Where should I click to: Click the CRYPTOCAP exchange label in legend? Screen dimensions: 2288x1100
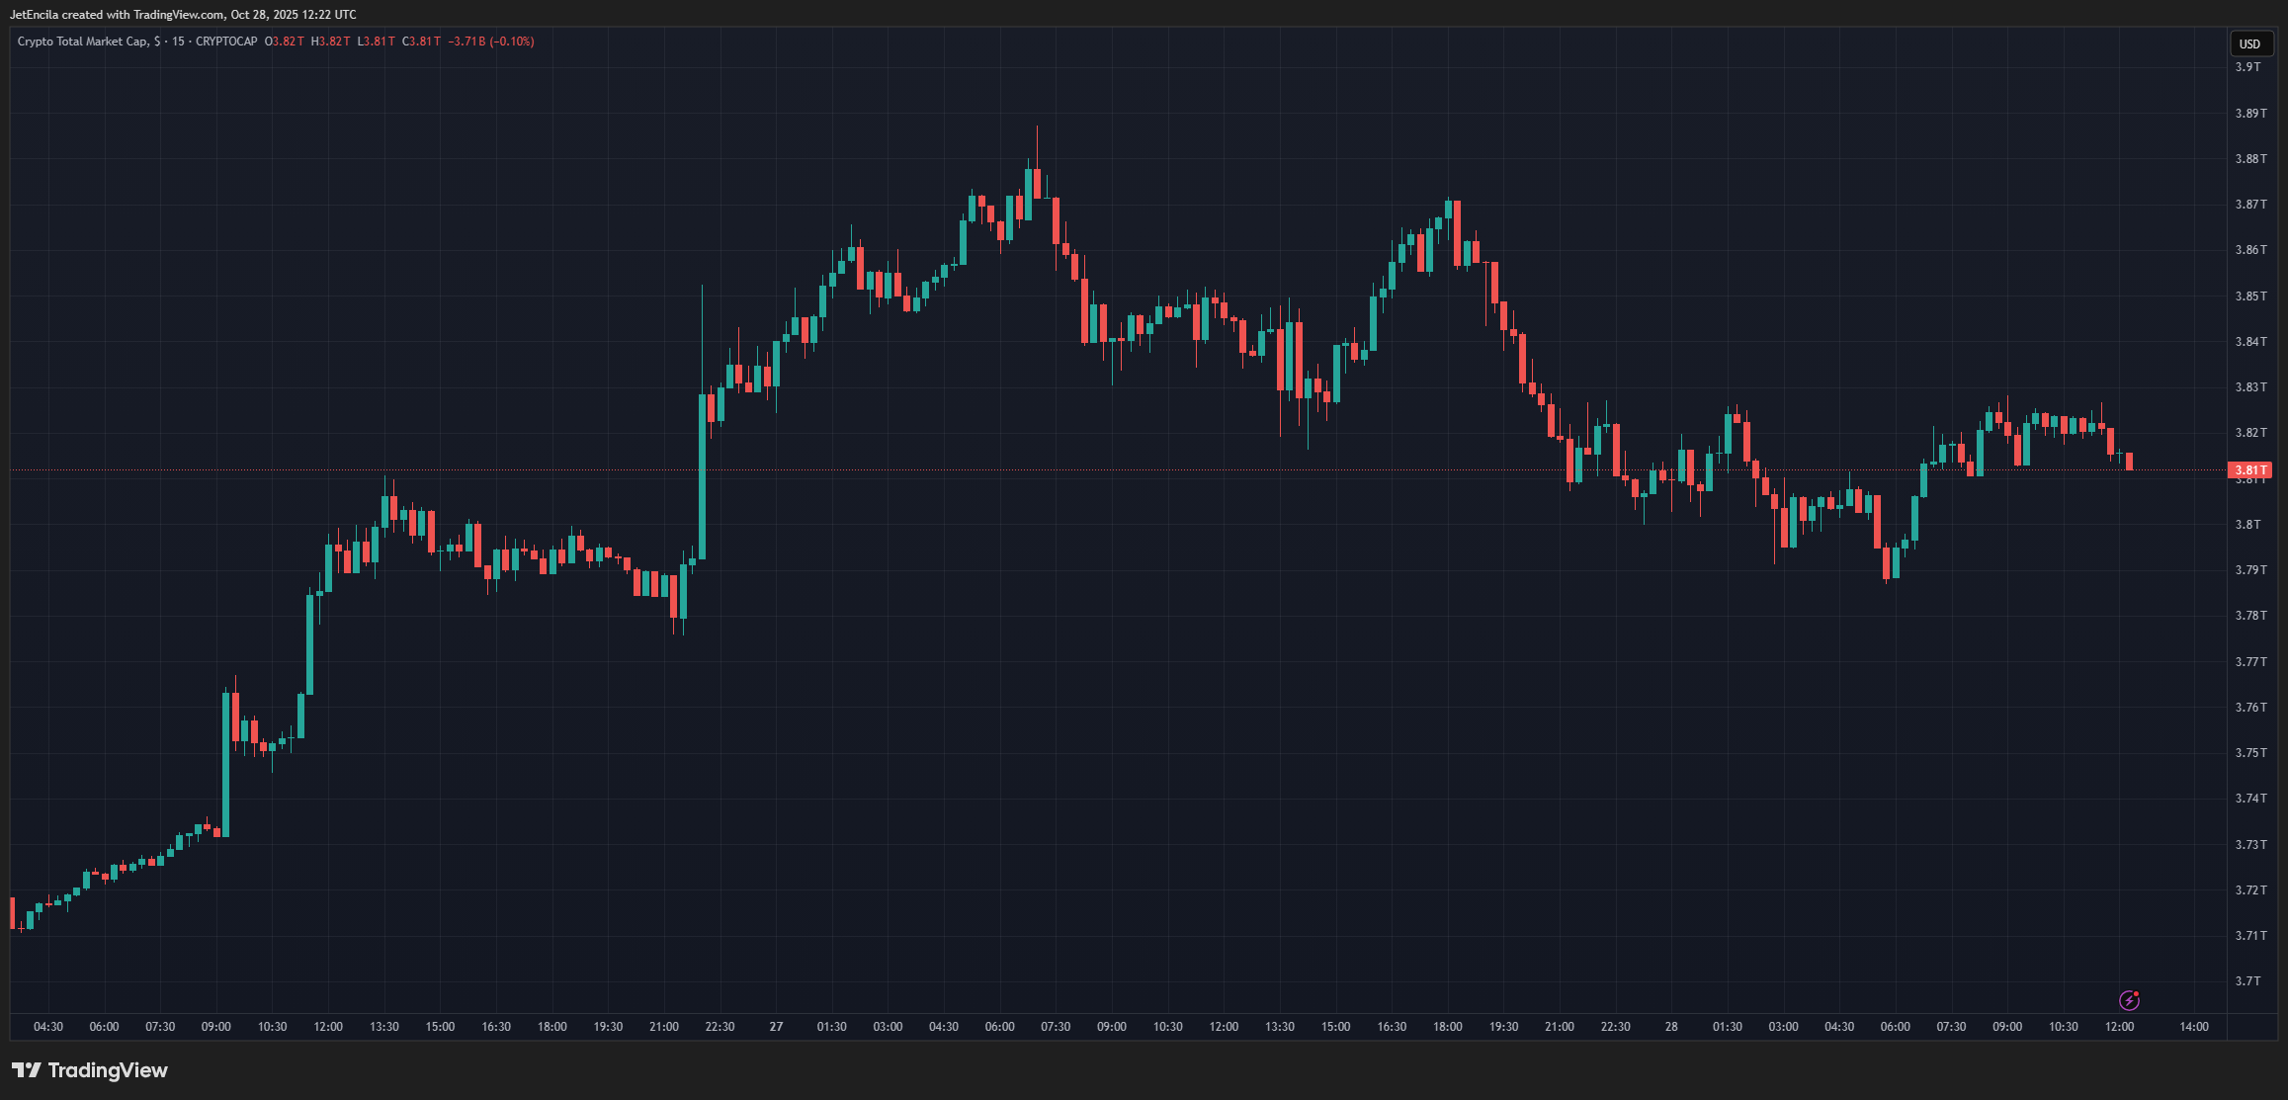point(226,42)
